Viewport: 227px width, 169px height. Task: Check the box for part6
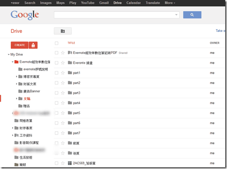point(56,123)
